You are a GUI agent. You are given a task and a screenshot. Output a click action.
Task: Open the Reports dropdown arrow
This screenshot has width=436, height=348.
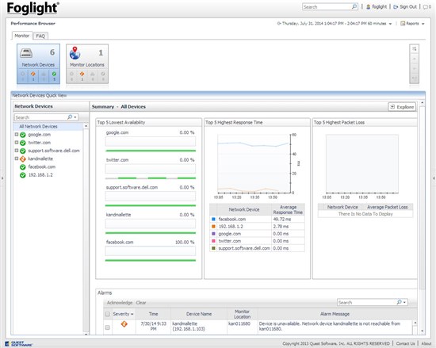[423, 24]
